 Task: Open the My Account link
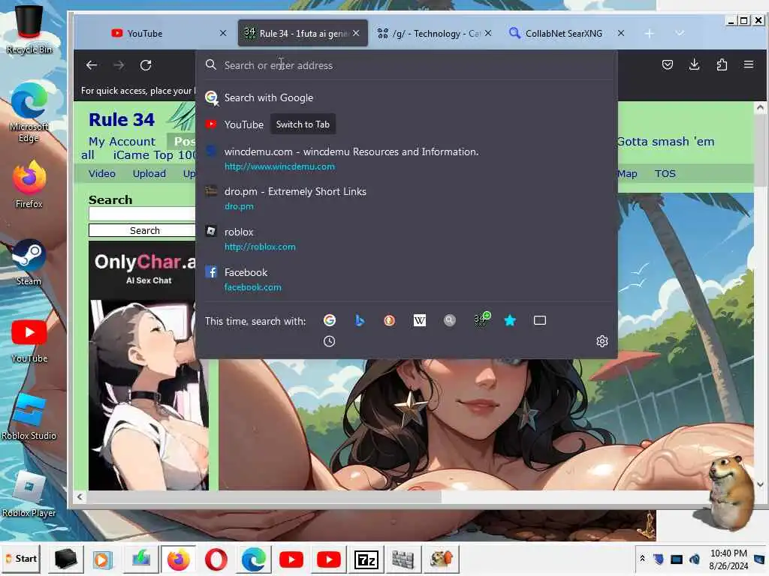tap(122, 142)
